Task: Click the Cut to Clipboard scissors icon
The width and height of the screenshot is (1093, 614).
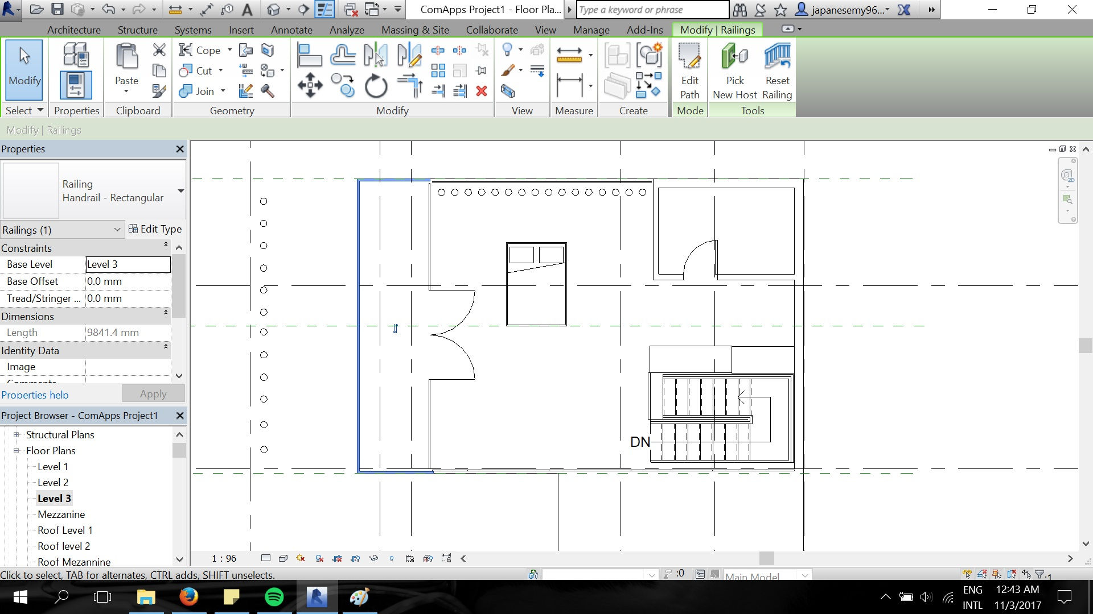Action: click(159, 50)
